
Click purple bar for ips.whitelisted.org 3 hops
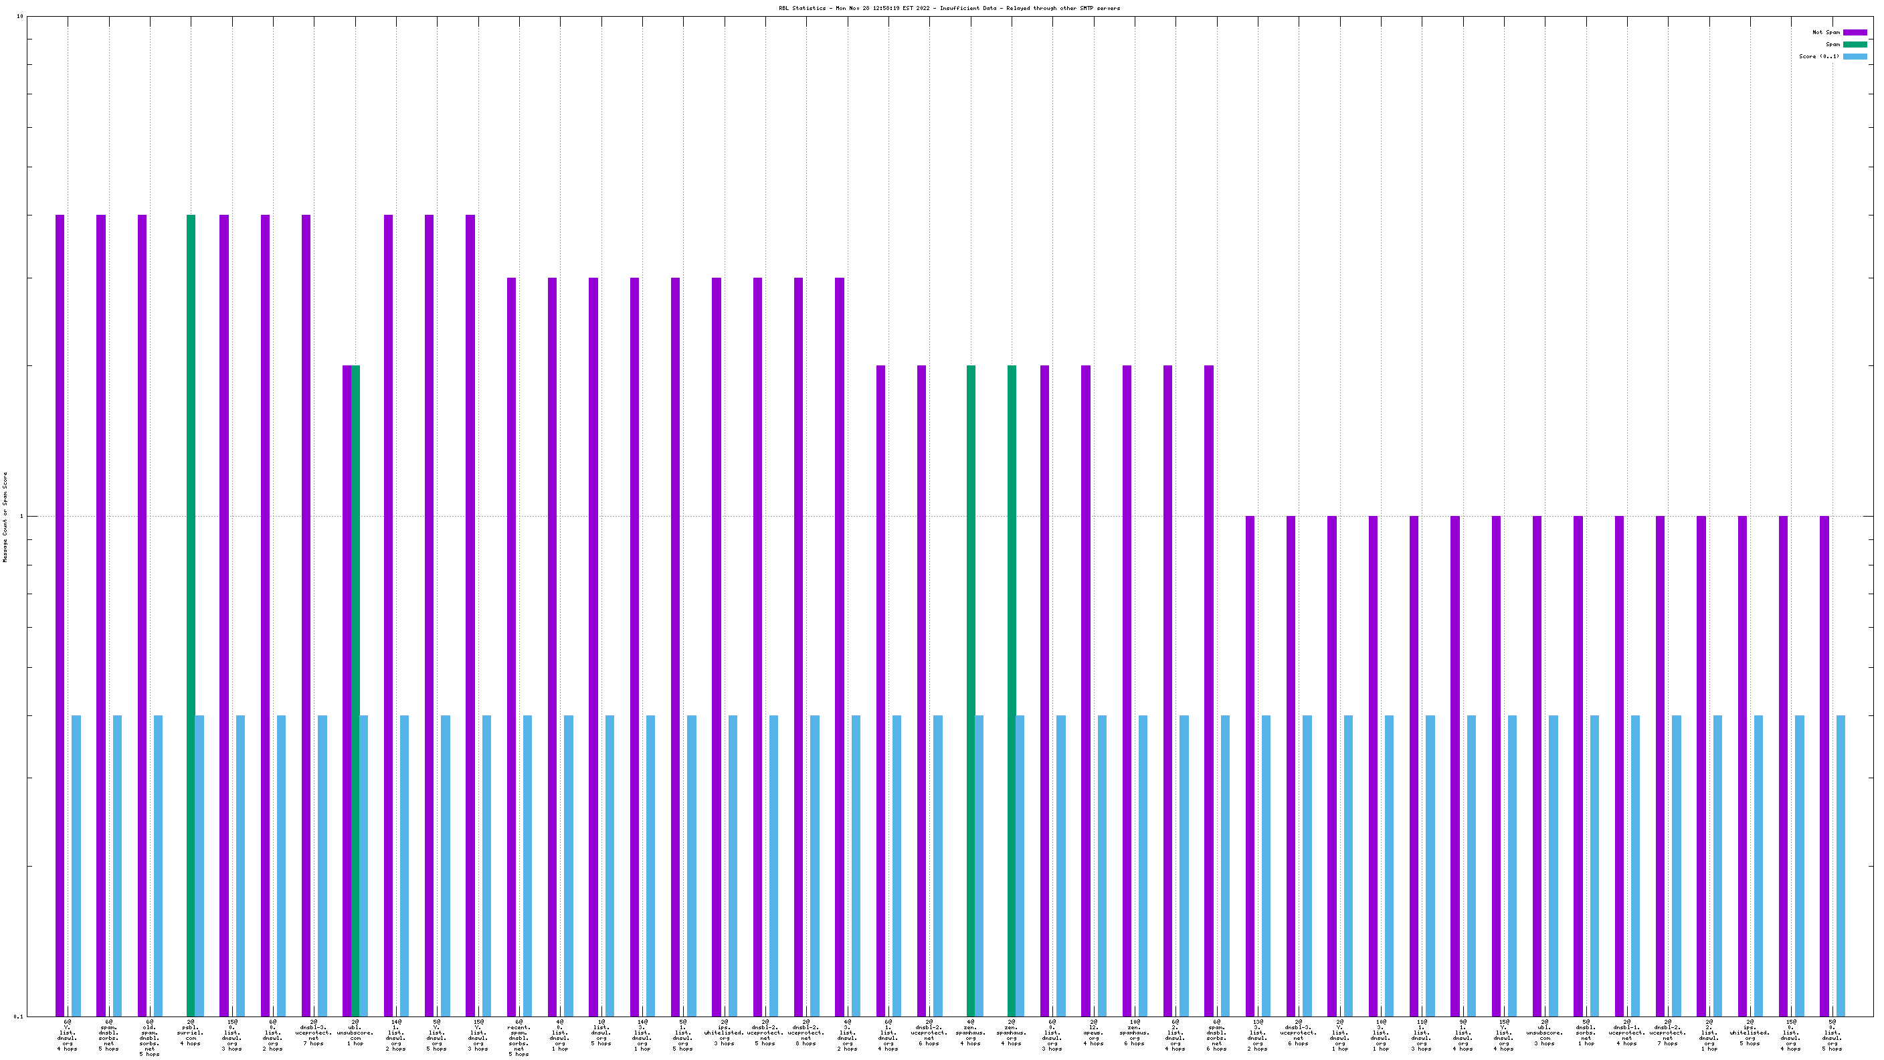(717, 646)
